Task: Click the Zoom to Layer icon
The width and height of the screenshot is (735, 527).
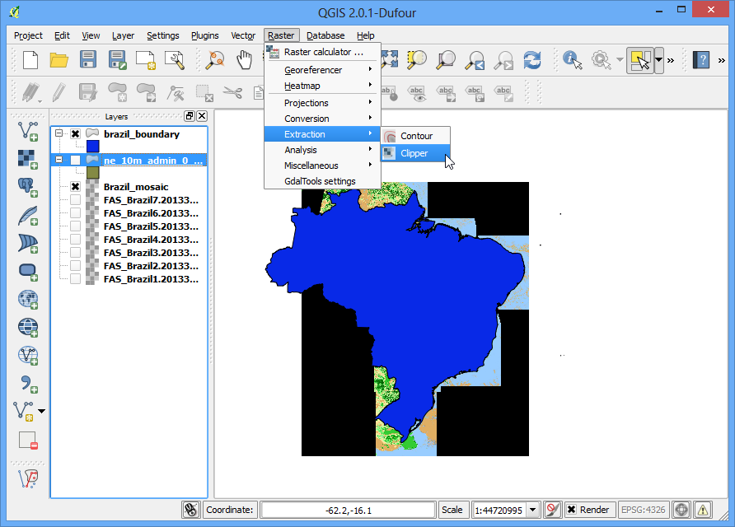Action: click(446, 60)
